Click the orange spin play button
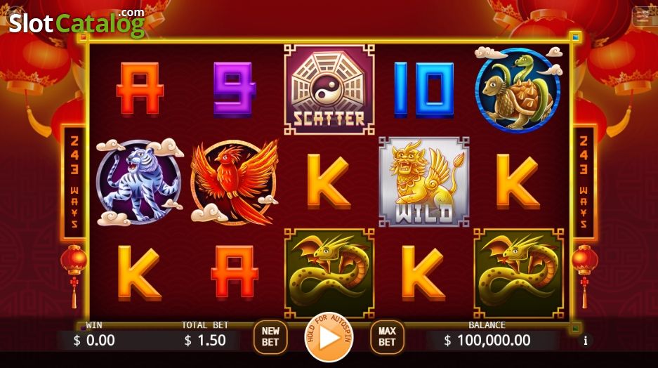 pyautogui.click(x=329, y=337)
